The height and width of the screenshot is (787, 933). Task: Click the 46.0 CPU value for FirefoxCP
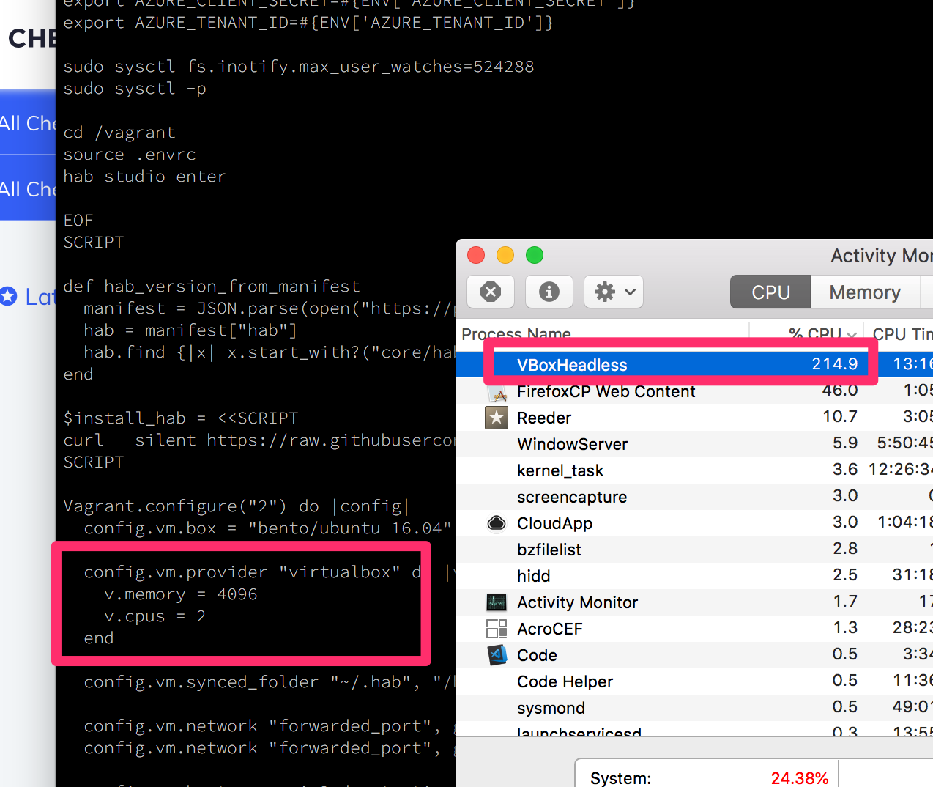coord(839,390)
